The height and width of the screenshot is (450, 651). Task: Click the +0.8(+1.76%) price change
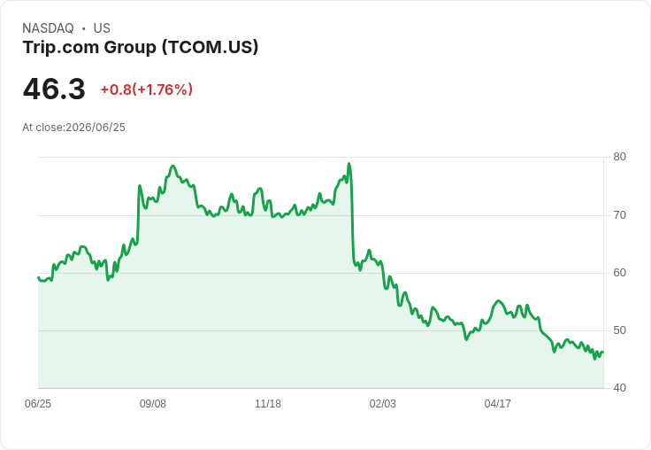tap(147, 89)
